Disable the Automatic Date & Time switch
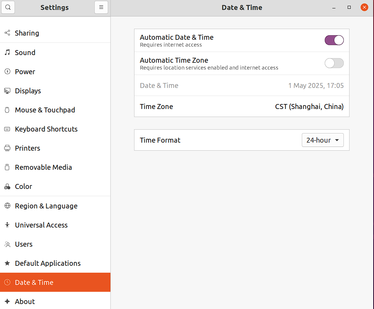 pos(334,40)
